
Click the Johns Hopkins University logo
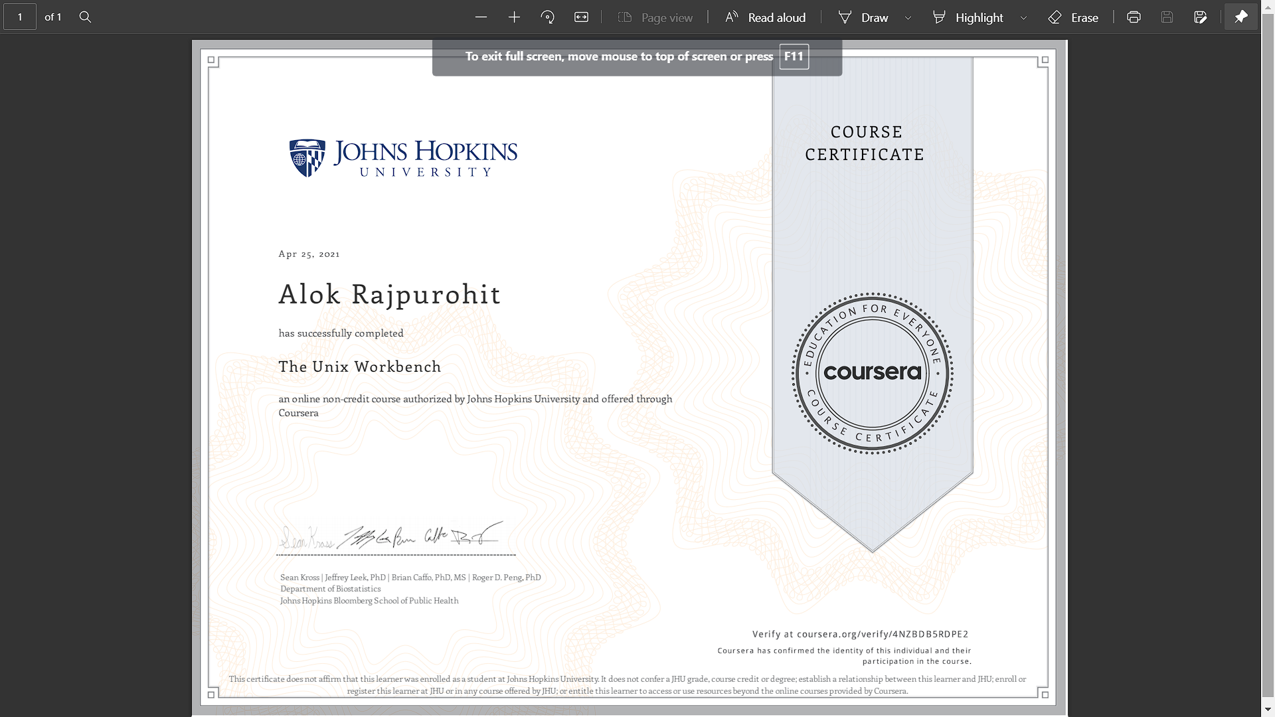(403, 158)
